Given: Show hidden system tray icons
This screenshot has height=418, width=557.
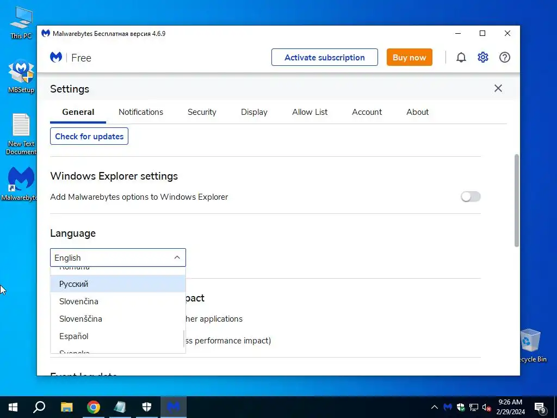Looking at the screenshot, I should pyautogui.click(x=435, y=407).
